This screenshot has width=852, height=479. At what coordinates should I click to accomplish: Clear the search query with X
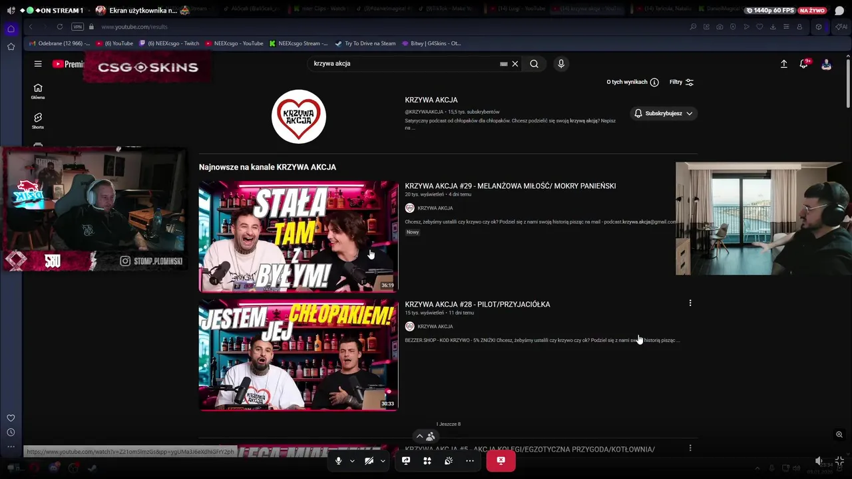coord(515,64)
